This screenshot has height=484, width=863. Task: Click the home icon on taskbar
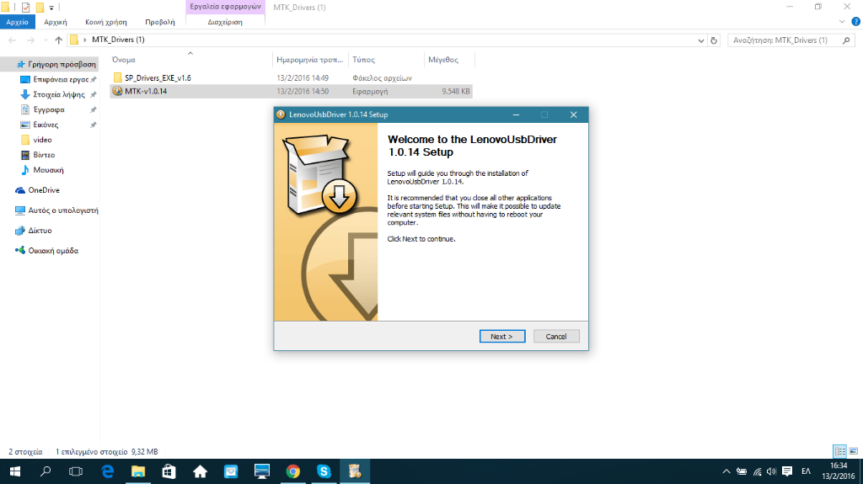point(200,471)
